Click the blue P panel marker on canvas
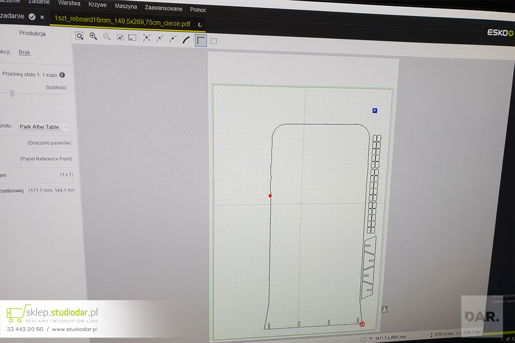Image resolution: width=515 pixels, height=343 pixels. (x=375, y=111)
